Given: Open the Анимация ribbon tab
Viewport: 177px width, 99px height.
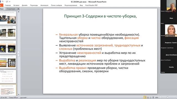Looking at the screenshot, I should click(44, 5).
